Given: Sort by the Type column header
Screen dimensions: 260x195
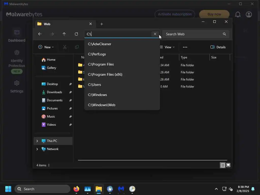Looking at the screenshot, I should pyautogui.click(x=194, y=57).
